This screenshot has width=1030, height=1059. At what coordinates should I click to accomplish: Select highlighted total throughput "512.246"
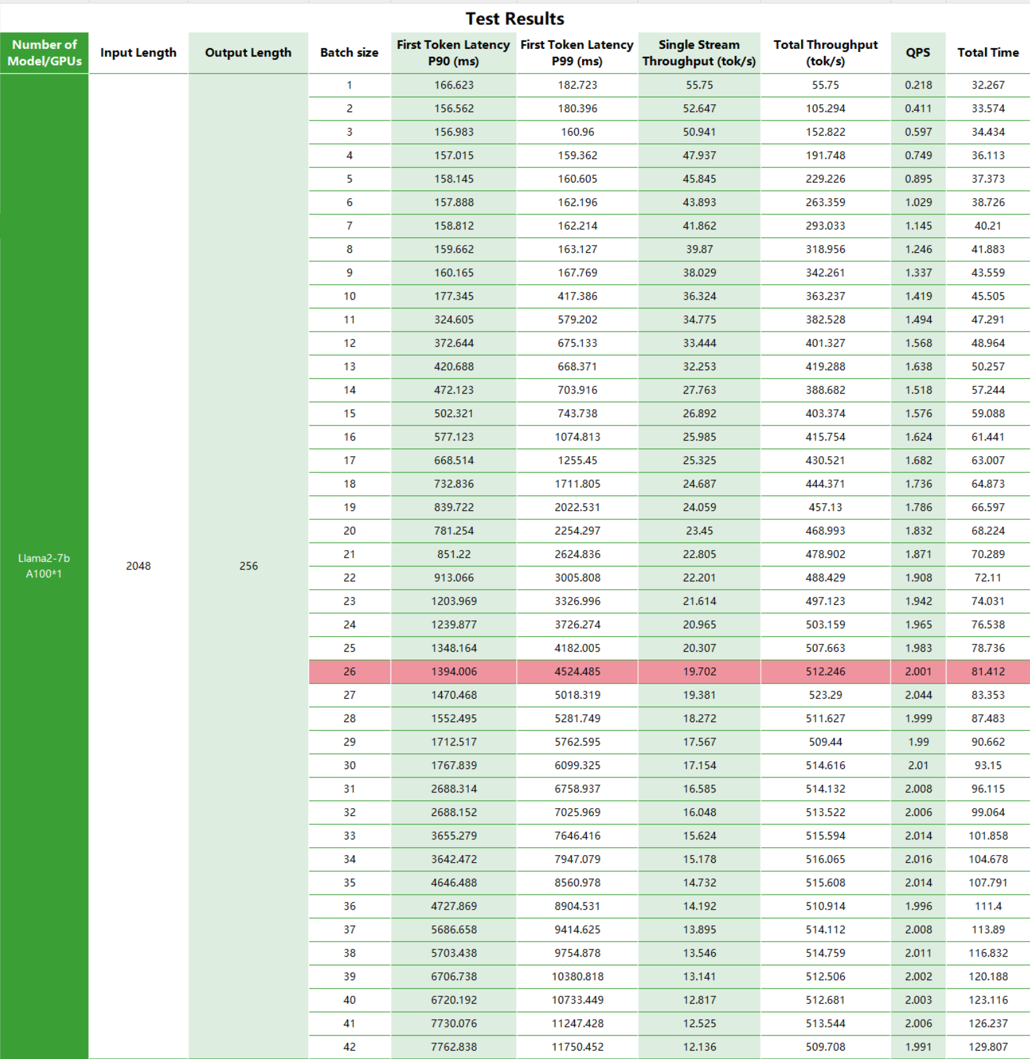click(x=825, y=672)
